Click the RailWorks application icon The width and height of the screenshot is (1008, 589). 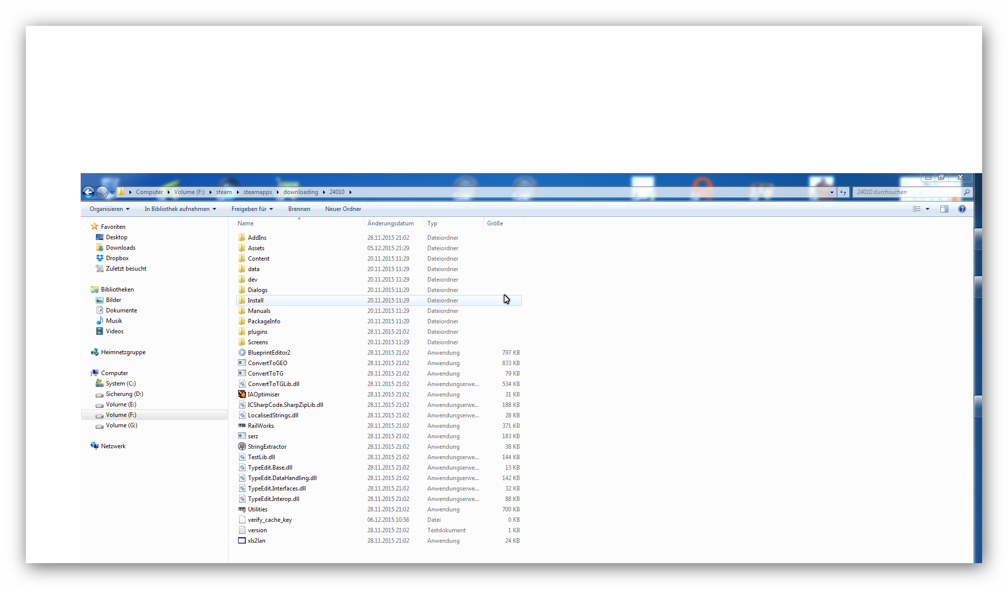click(x=242, y=426)
